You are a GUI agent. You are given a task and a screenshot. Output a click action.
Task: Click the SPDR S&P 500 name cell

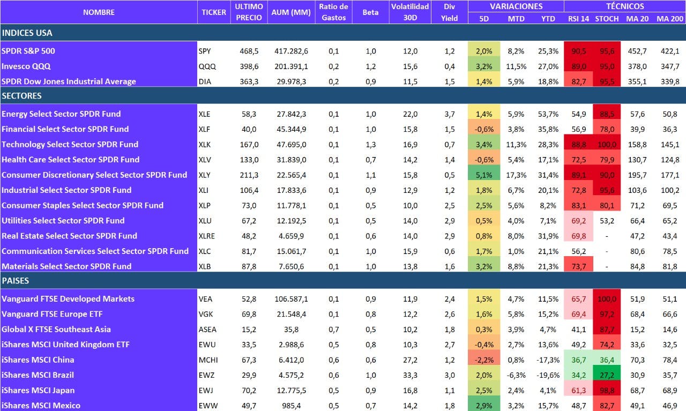point(99,51)
